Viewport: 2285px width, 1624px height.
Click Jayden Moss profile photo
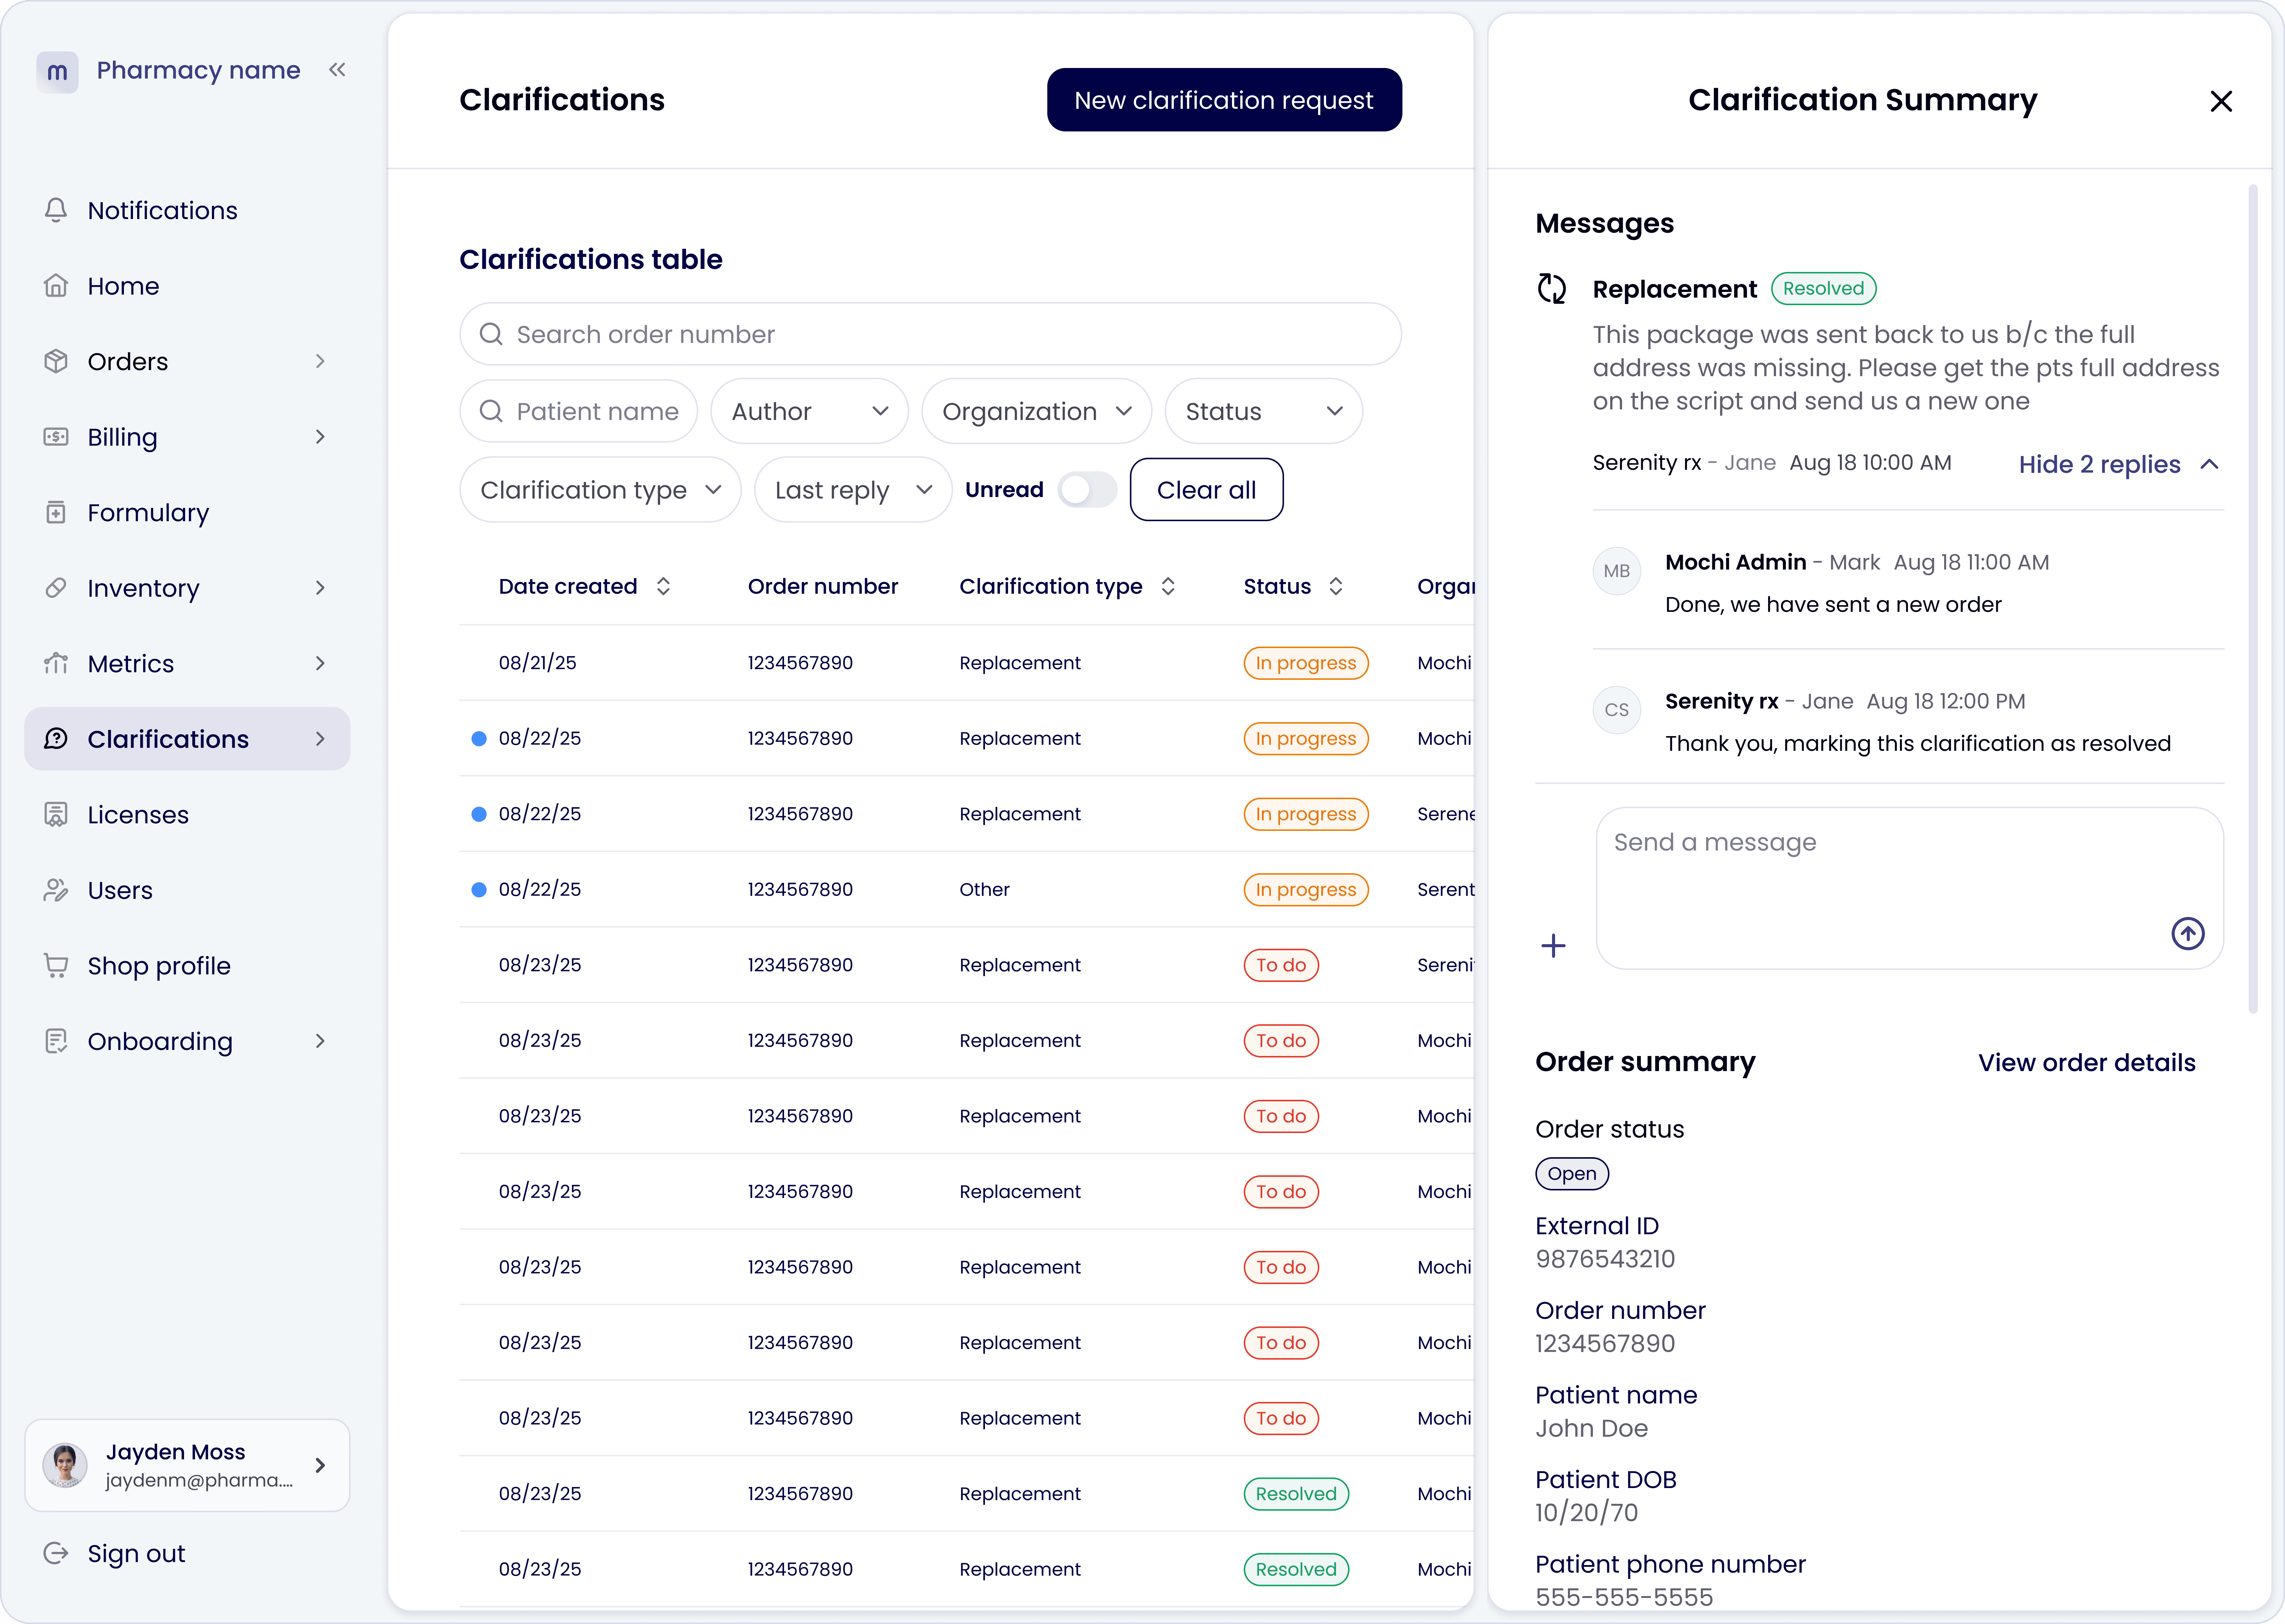tap(65, 1465)
